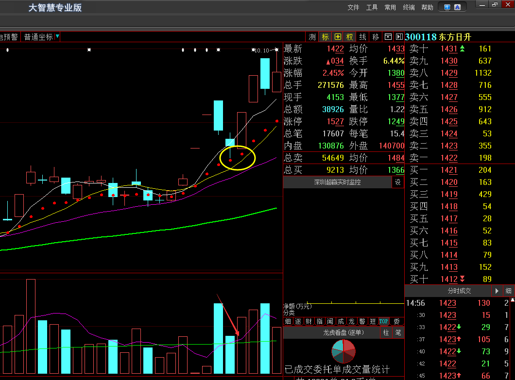
Task: Switch to the TOP tab
Action: click(x=384, y=322)
